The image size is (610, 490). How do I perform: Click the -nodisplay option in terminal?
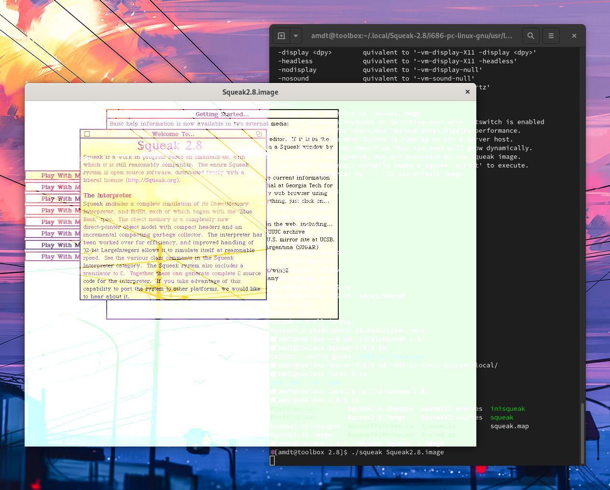coord(297,70)
